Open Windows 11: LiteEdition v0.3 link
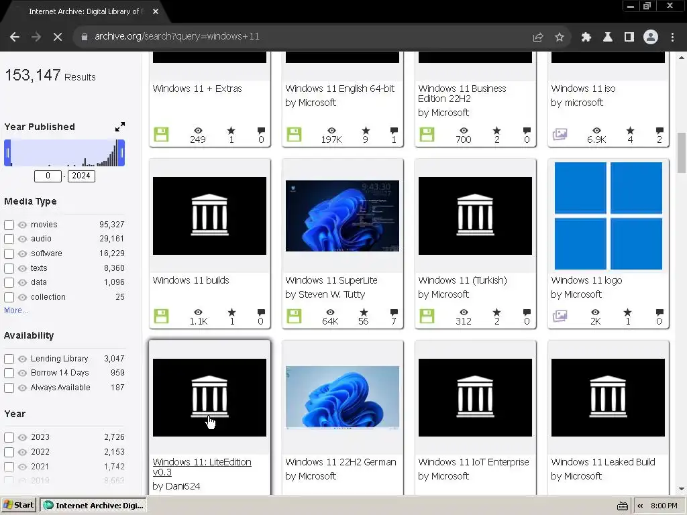Screen dimensions: 687x515 click(202, 467)
